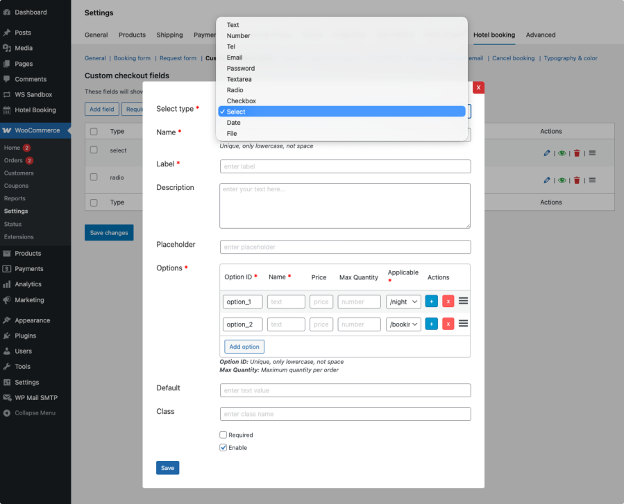
Task: Click the Label input field
Action: pos(345,166)
